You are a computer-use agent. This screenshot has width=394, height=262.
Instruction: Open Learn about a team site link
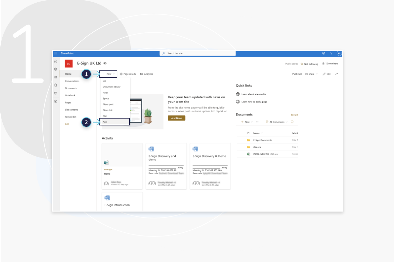pos(254,94)
